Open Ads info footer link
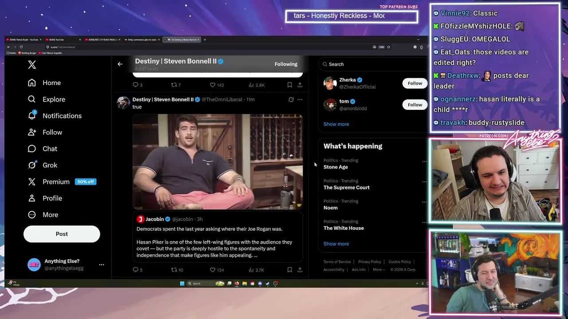The width and height of the screenshot is (568, 319). pyautogui.click(x=359, y=269)
